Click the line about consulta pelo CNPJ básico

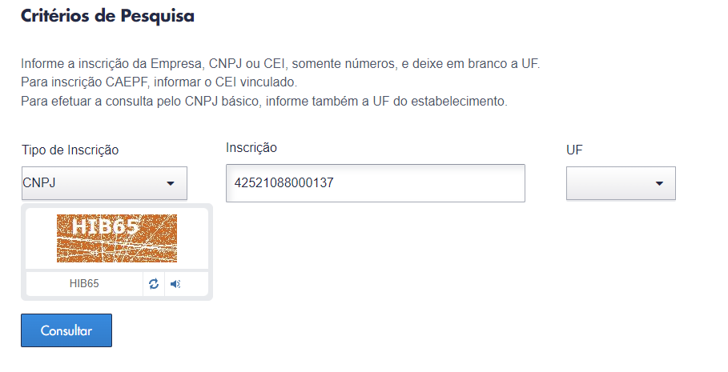tap(264, 102)
